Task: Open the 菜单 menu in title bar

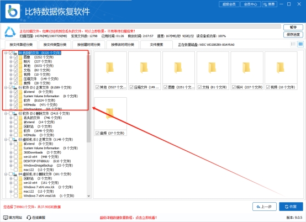Action: 270,4
